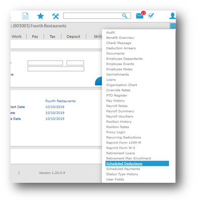
Task: Select Reprint Form 1099-M
Action: pos(123,142)
